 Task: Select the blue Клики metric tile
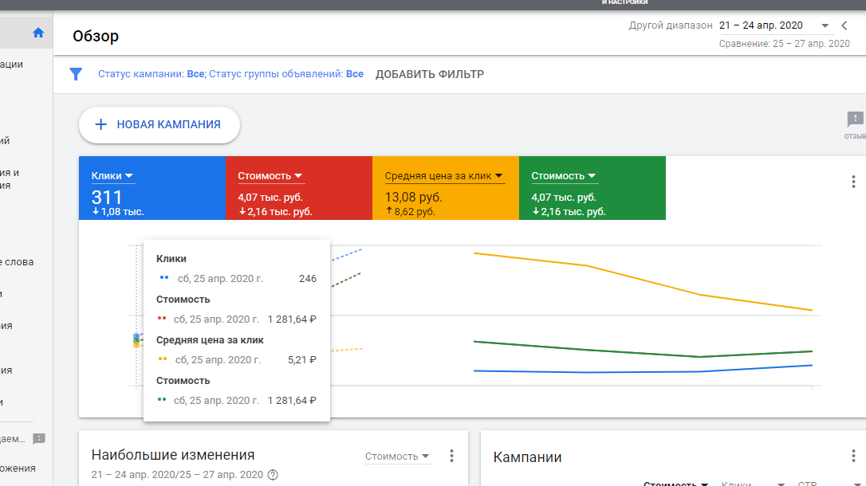coord(152,188)
